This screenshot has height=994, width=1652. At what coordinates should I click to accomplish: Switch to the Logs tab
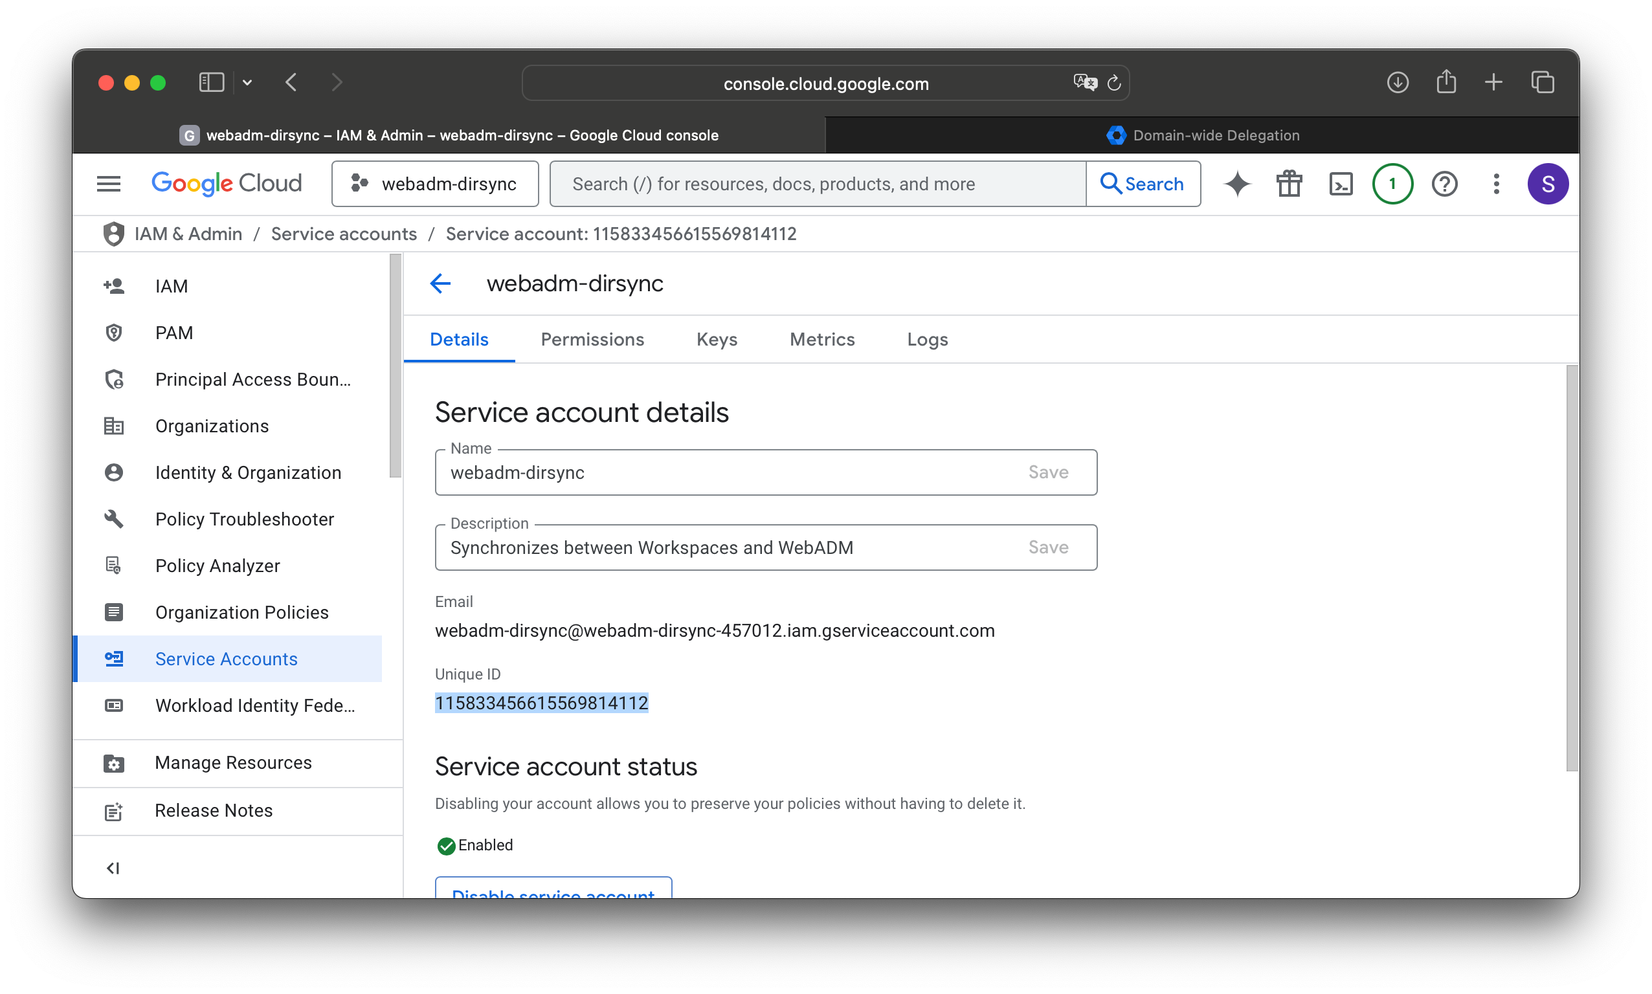point(927,340)
